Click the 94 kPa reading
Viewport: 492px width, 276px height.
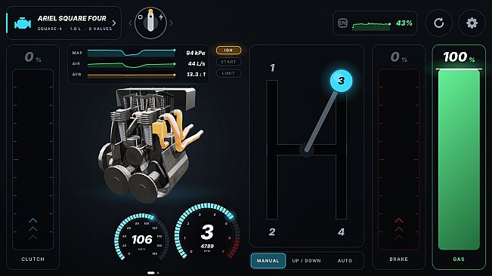click(196, 53)
